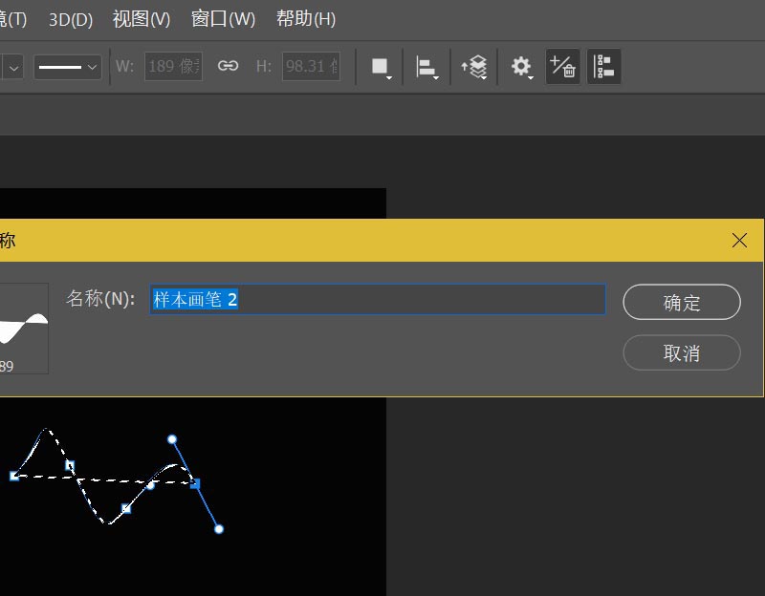Click the 确定 button to confirm
765x596 pixels.
(681, 302)
